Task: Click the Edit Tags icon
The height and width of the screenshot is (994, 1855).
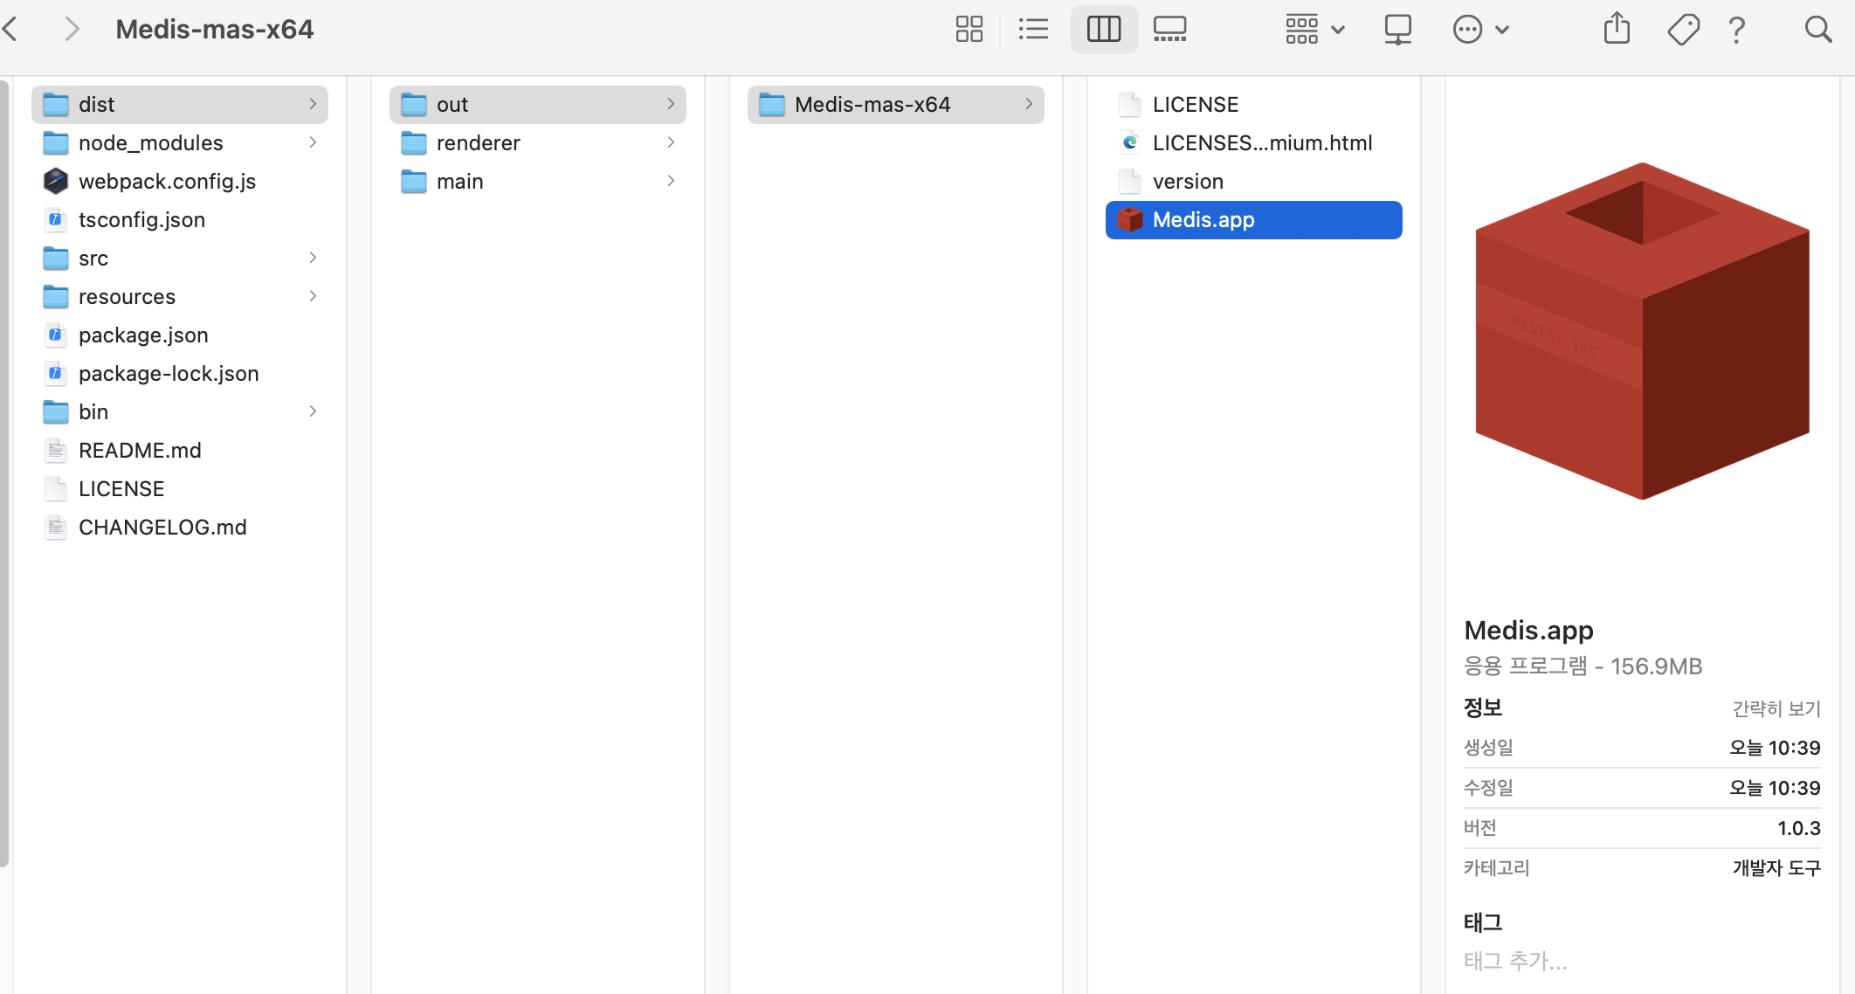Action: 1683,29
